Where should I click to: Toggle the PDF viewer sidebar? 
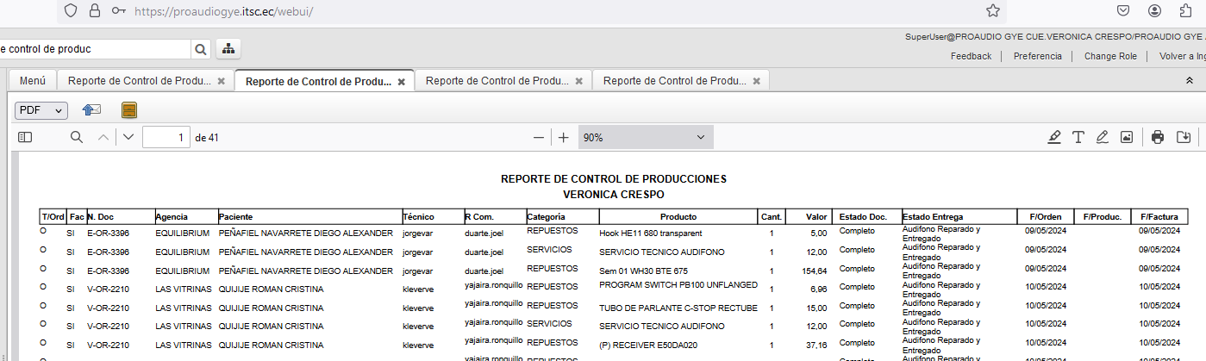(x=25, y=137)
